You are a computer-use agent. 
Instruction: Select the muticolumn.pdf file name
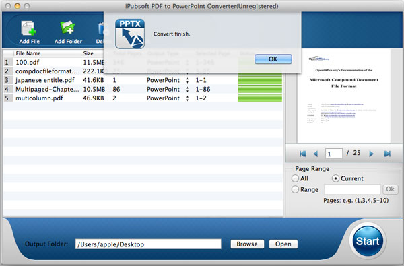(39, 98)
